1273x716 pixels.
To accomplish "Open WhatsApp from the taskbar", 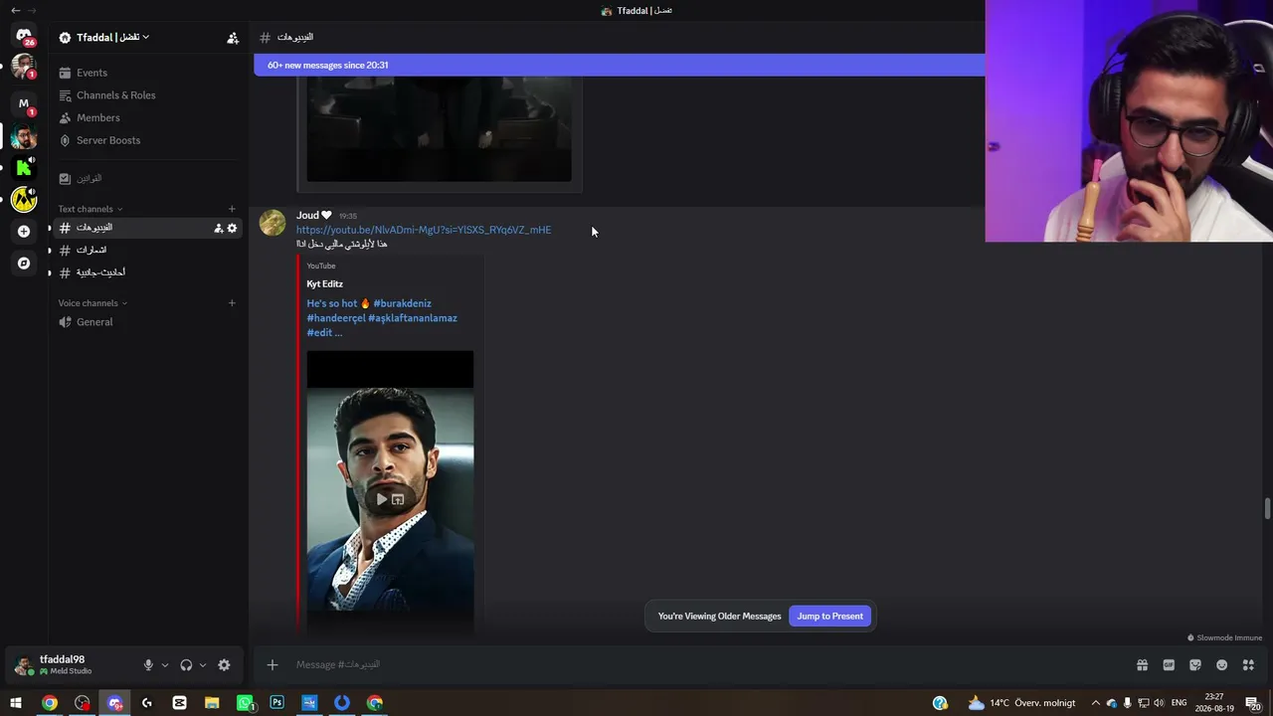I will coord(245,703).
